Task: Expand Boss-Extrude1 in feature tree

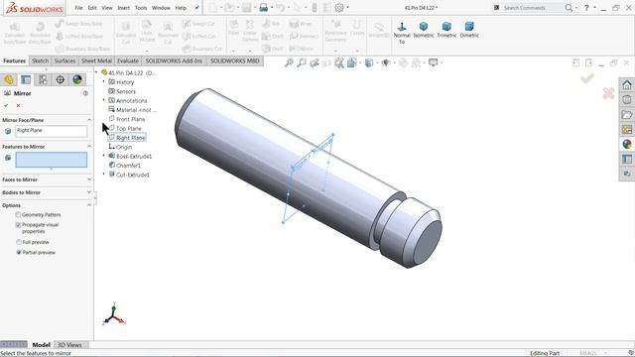Action: (103, 156)
